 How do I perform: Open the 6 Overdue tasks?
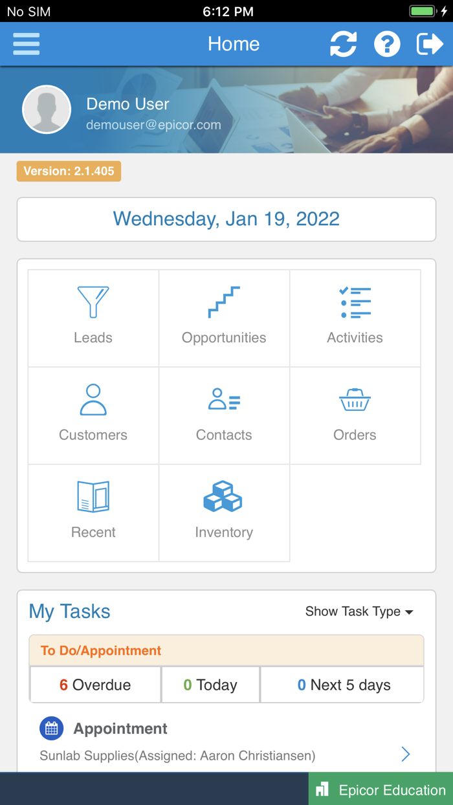tap(94, 684)
